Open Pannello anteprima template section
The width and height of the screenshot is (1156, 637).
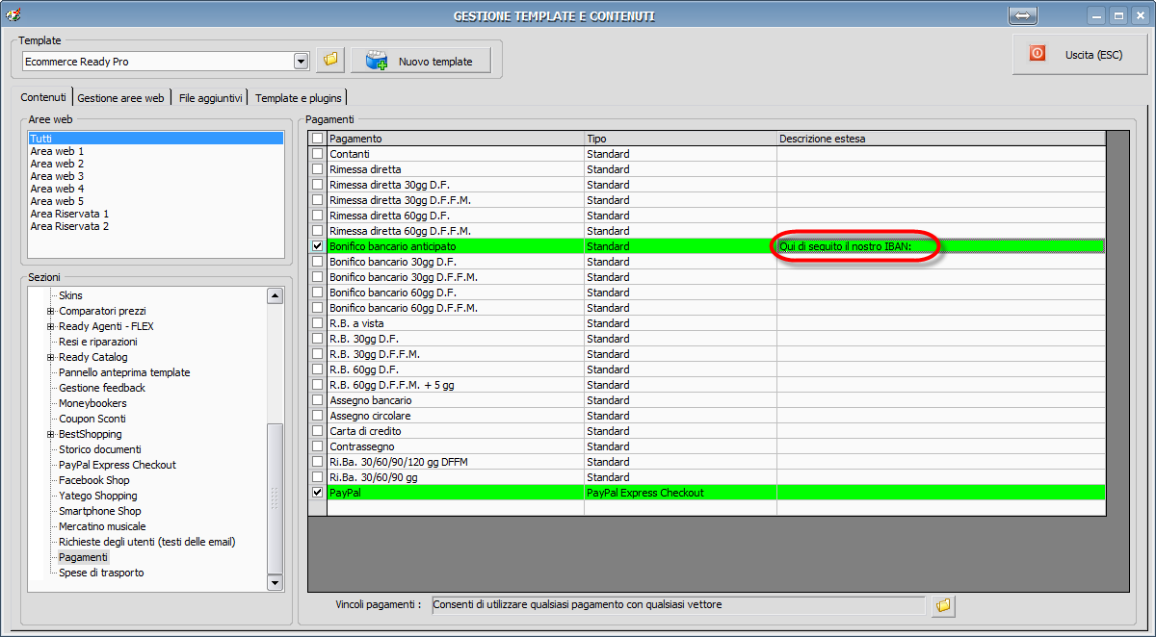pyautogui.click(x=124, y=372)
